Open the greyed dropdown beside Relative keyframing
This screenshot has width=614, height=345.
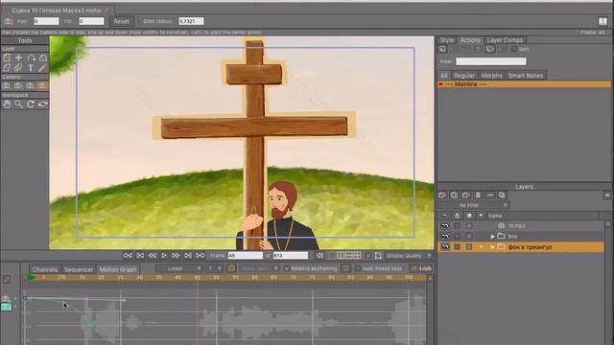click(259, 268)
